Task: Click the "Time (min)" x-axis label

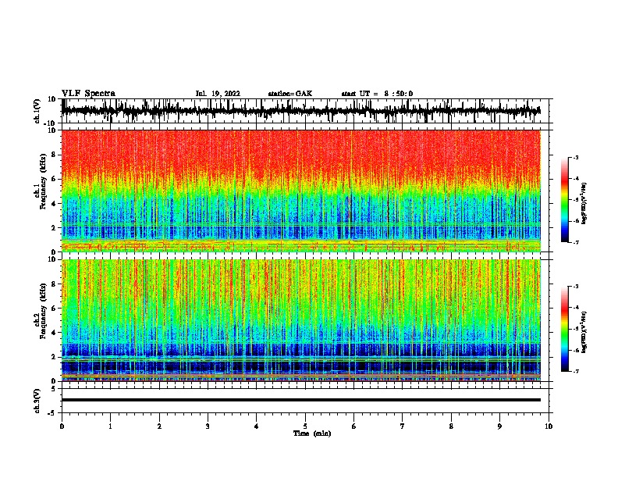Action: pyautogui.click(x=312, y=433)
